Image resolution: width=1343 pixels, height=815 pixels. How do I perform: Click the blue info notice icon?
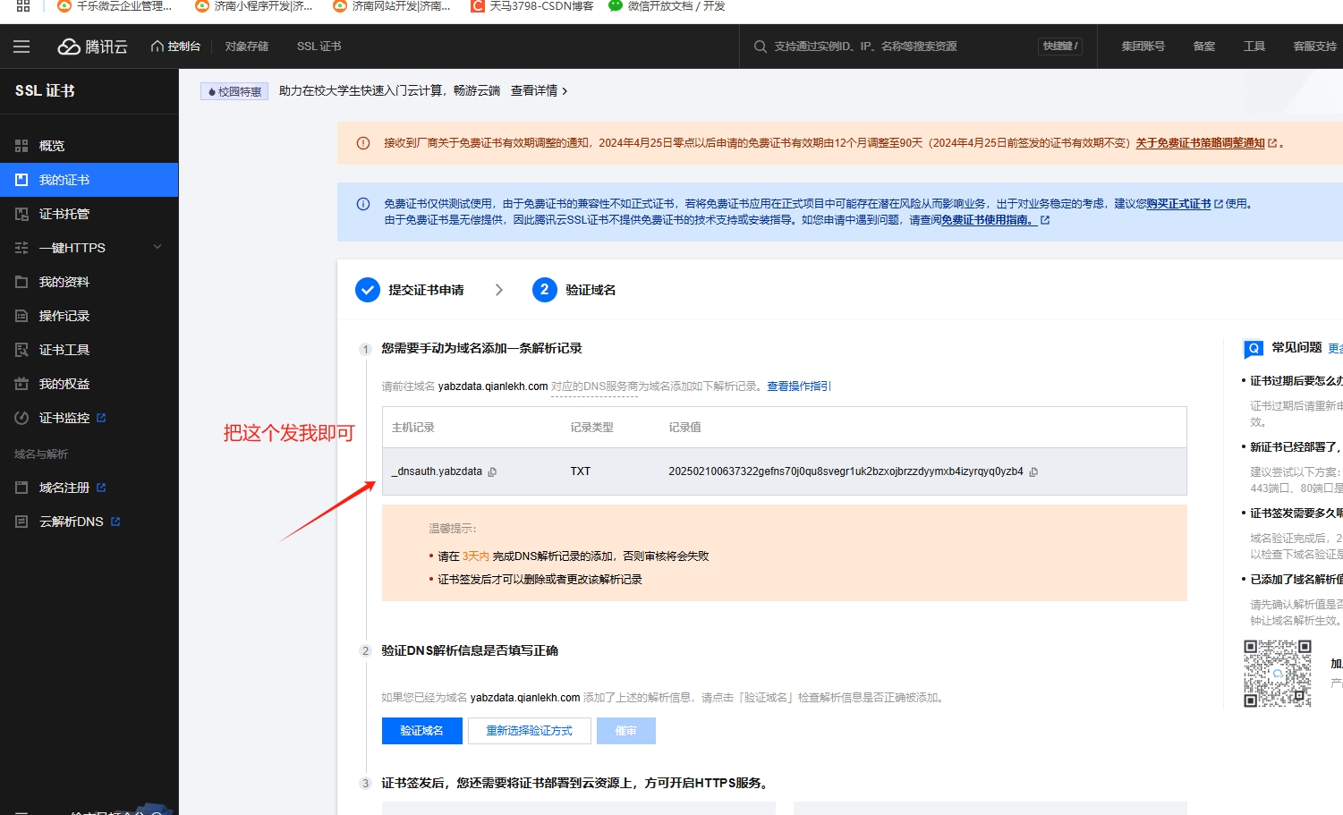[363, 204]
